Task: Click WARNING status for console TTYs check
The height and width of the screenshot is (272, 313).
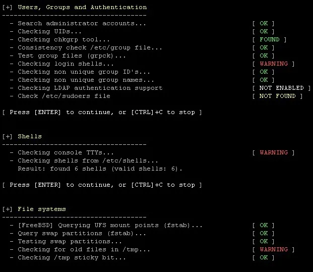Action: coord(274,153)
